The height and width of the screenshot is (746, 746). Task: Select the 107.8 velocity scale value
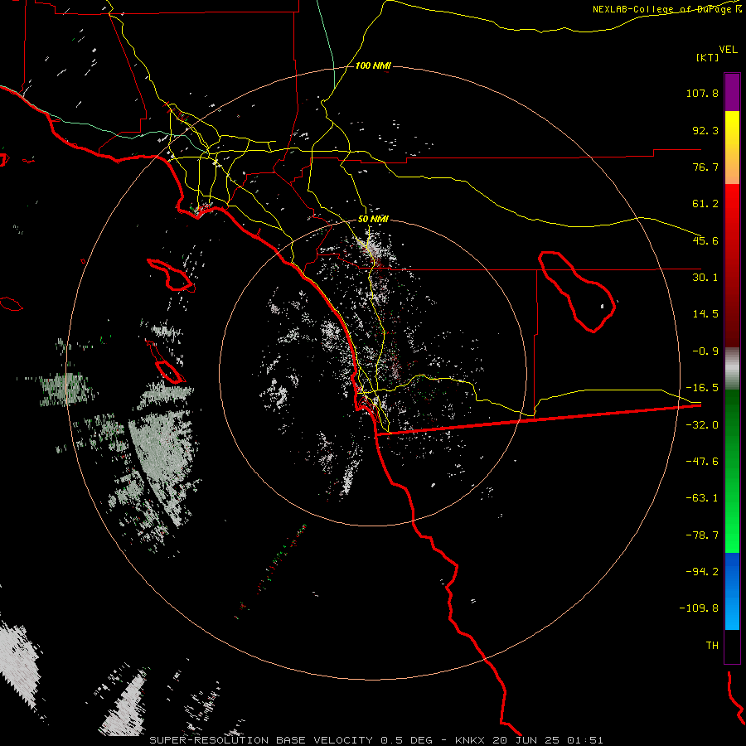(x=702, y=93)
